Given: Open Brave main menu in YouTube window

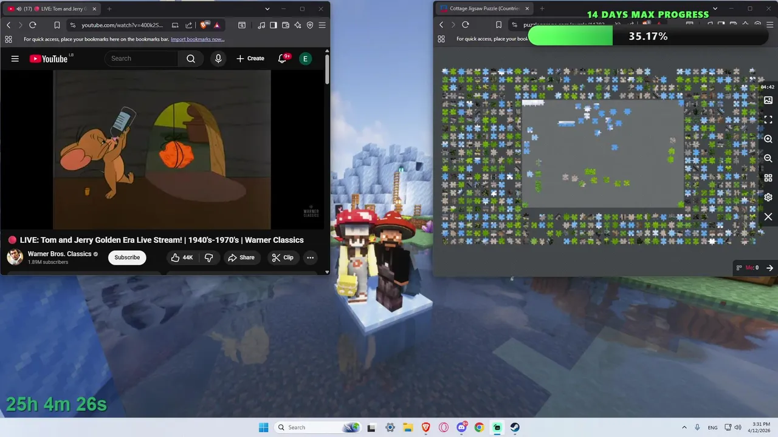Looking at the screenshot, I should tap(322, 25).
